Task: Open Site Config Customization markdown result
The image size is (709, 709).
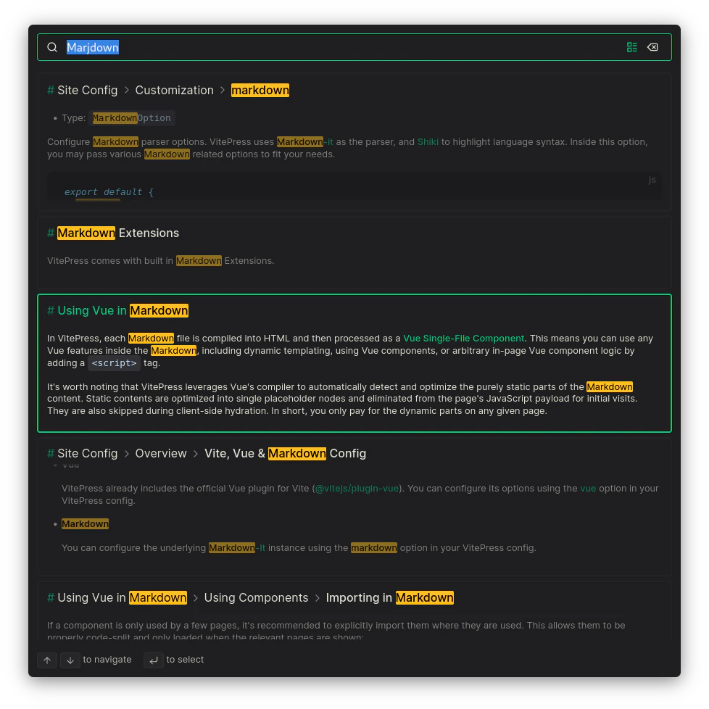Action: pos(260,91)
